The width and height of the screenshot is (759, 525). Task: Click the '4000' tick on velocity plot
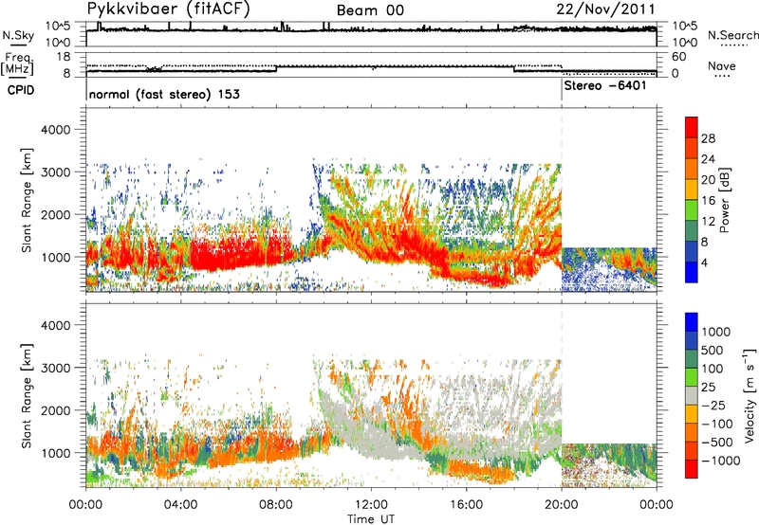[x=55, y=325]
